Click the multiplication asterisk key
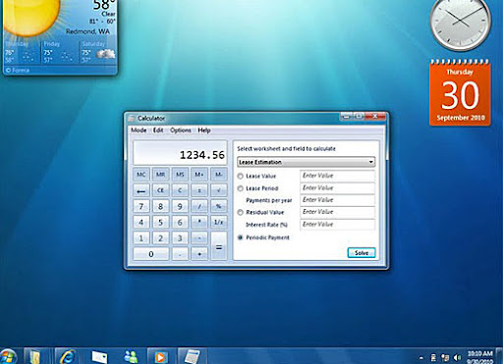The height and width of the screenshot is (364, 503). click(199, 223)
